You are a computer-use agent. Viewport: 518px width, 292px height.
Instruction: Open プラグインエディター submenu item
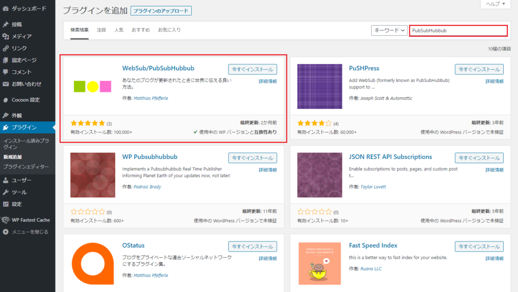click(x=26, y=167)
